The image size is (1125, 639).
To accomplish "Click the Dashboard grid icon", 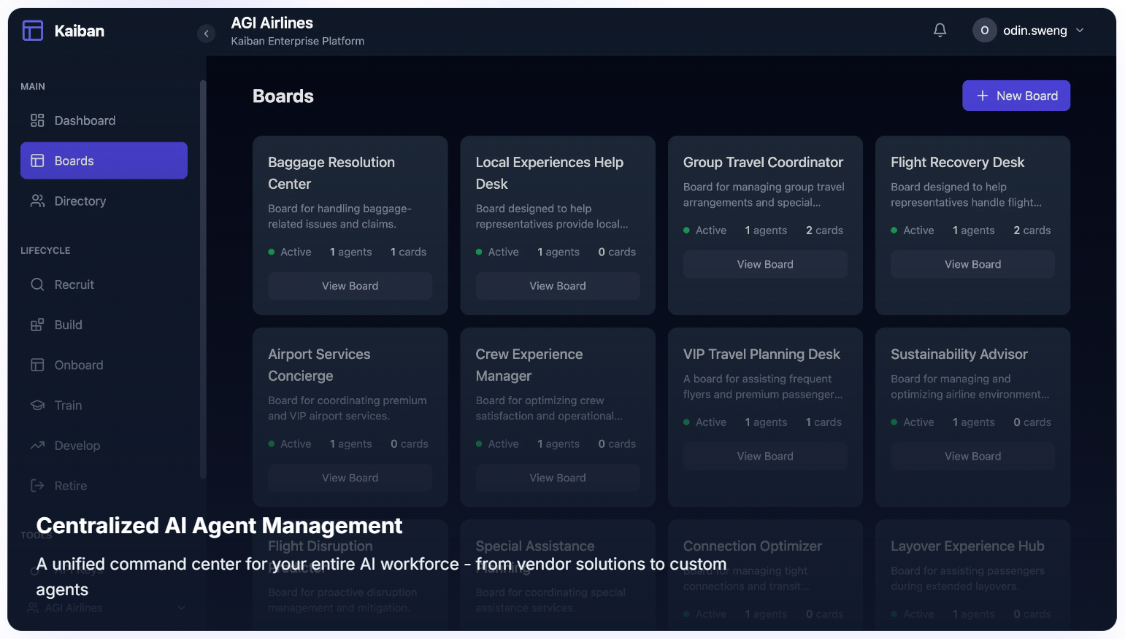I will [37, 120].
